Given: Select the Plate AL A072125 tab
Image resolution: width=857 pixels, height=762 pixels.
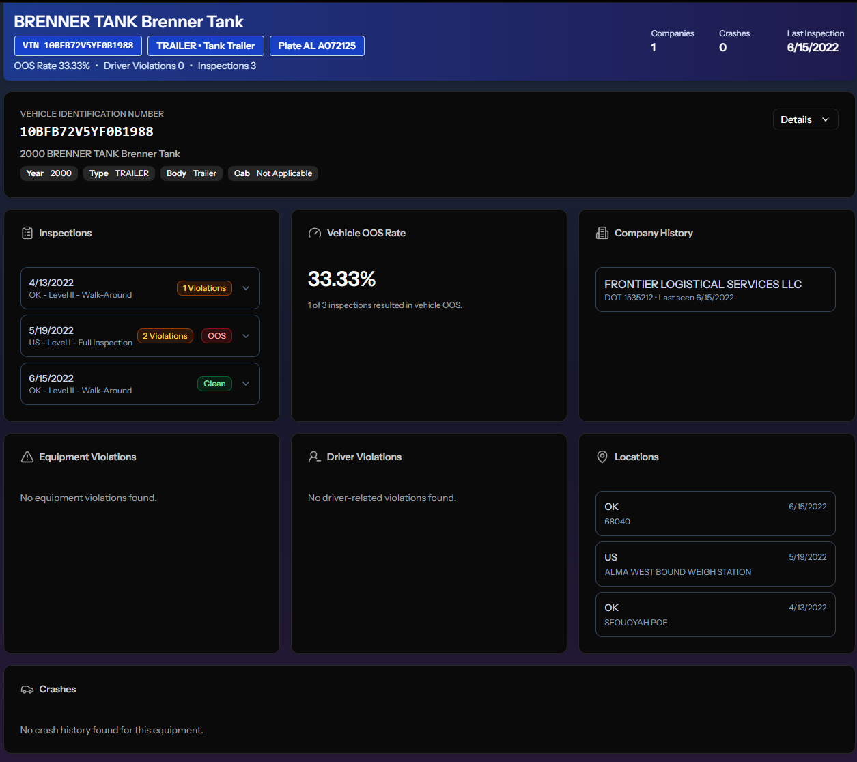Looking at the screenshot, I should pyautogui.click(x=317, y=46).
